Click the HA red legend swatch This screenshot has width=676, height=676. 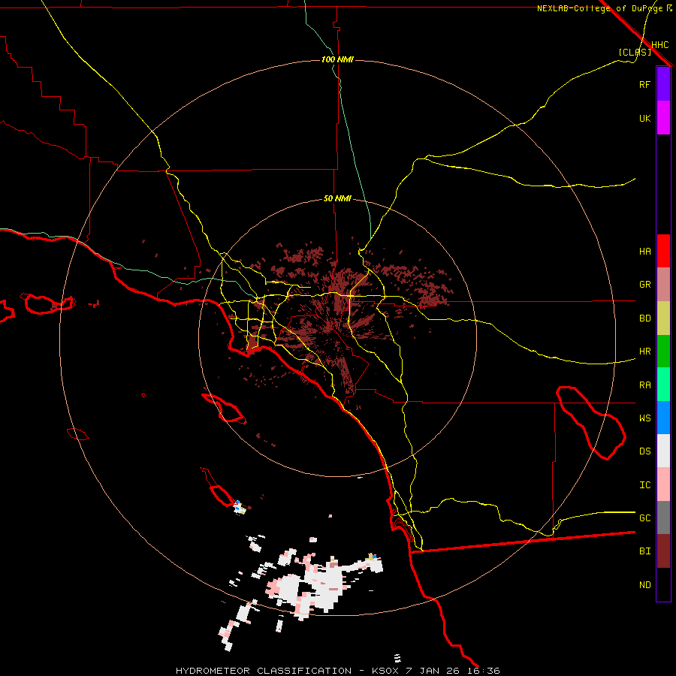pos(663,251)
